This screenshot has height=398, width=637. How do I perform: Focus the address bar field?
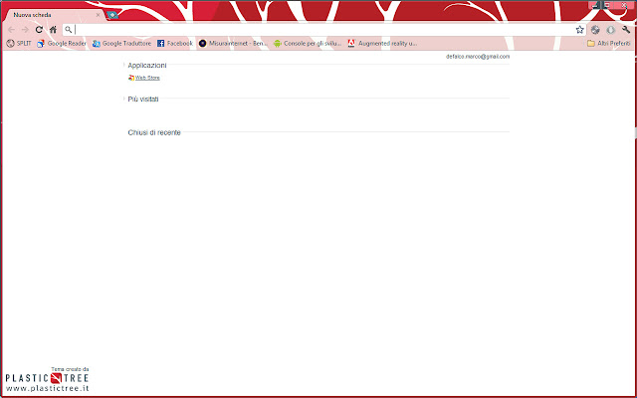(324, 30)
